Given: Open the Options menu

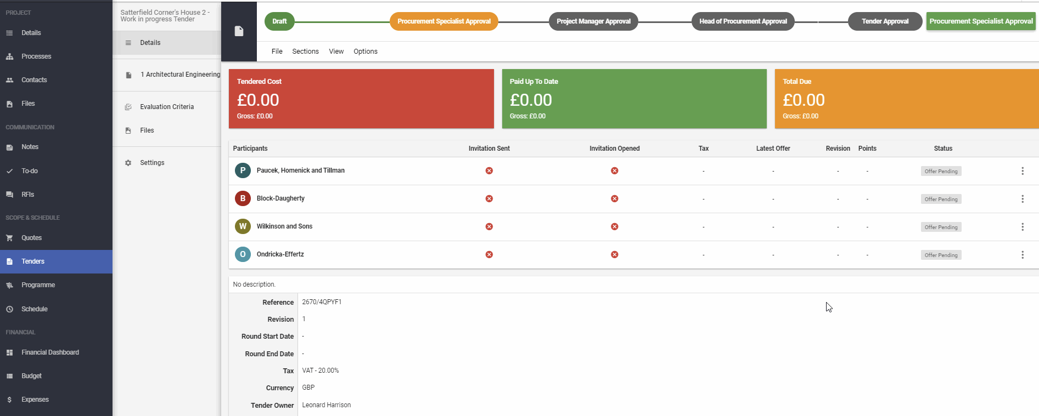Looking at the screenshot, I should pyautogui.click(x=366, y=52).
